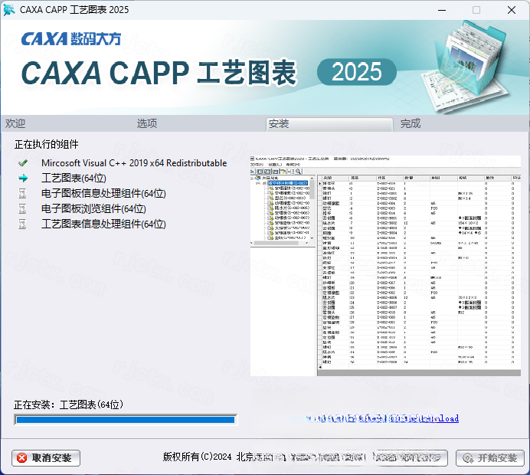
Task: Click the 工艺图表信息处理组件(64位) component text
Action: (103, 224)
